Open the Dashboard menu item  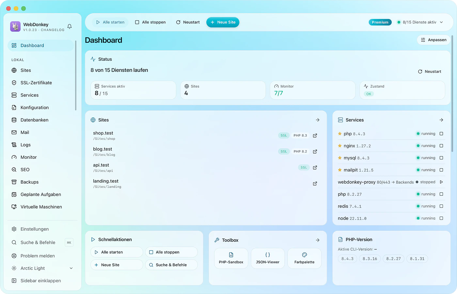click(41, 45)
